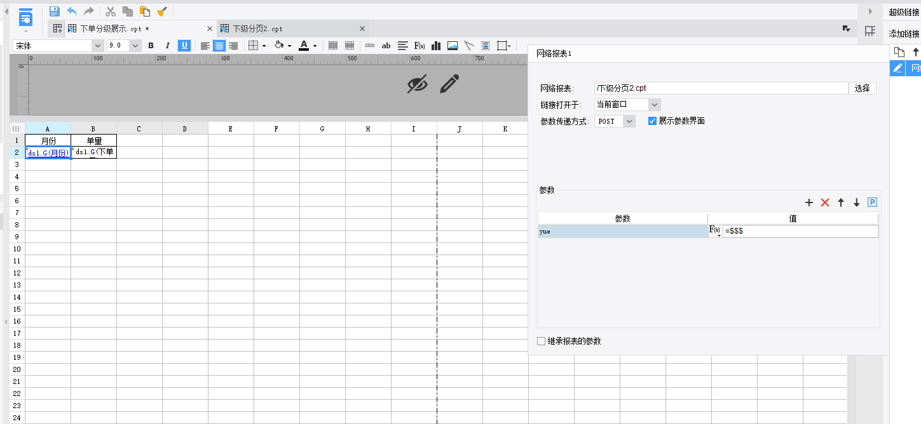
Task: Click the blue edit pencil in hyperlink list
Action: click(x=897, y=68)
